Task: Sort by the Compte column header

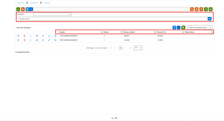Action: (81, 32)
